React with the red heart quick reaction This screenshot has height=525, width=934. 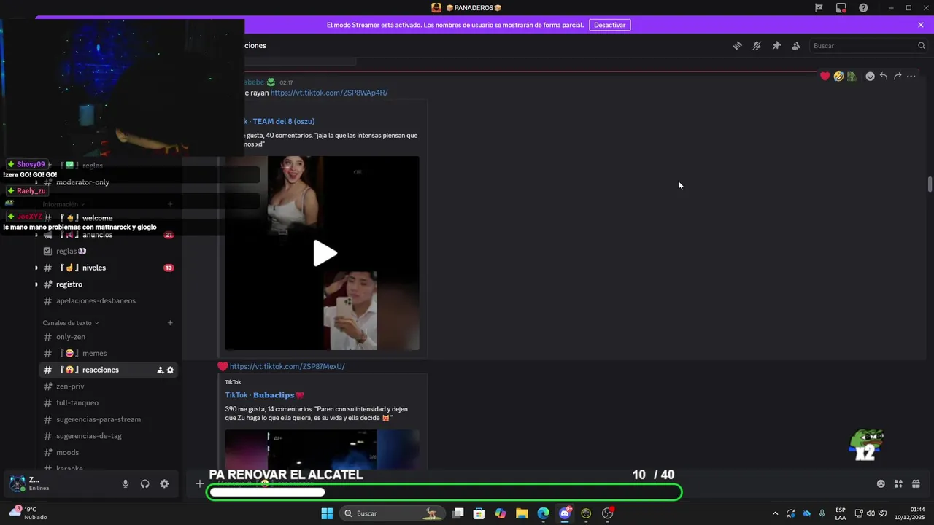coord(825,76)
